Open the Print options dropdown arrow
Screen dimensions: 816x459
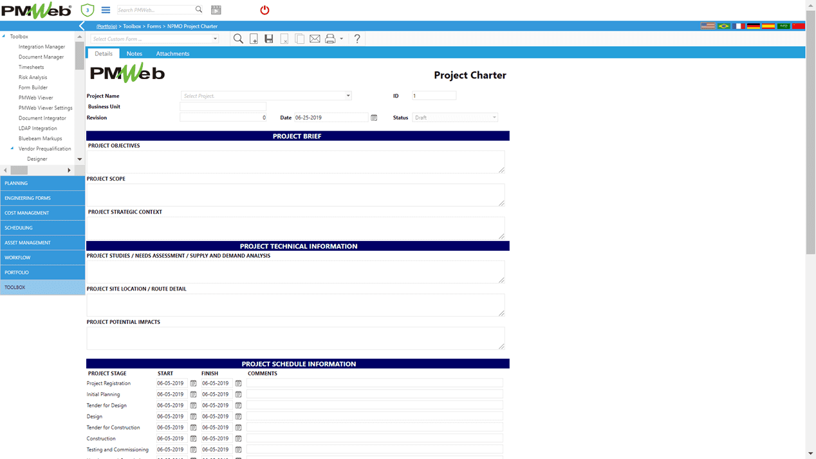pos(342,39)
